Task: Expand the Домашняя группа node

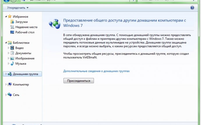Action: [x=6, y=74]
